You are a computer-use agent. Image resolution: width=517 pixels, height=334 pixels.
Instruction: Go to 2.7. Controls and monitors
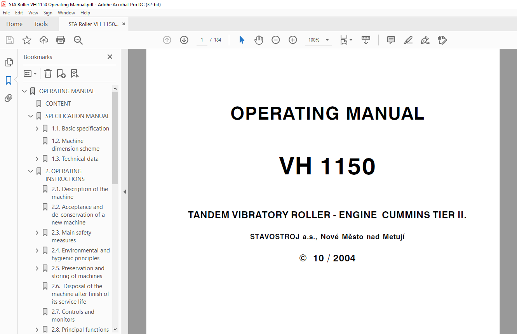[x=73, y=316]
